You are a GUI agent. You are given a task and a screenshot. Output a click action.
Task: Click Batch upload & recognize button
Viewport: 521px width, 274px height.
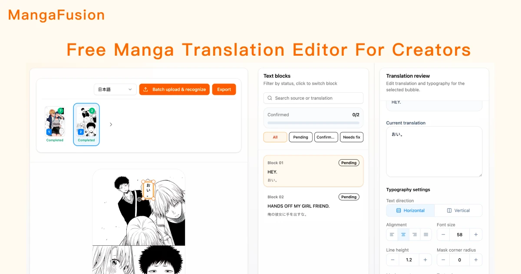175,89
